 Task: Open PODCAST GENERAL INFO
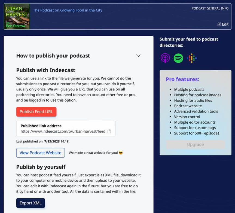click(210, 8)
